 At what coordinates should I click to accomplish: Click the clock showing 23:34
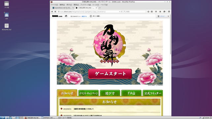(x=207, y=118)
